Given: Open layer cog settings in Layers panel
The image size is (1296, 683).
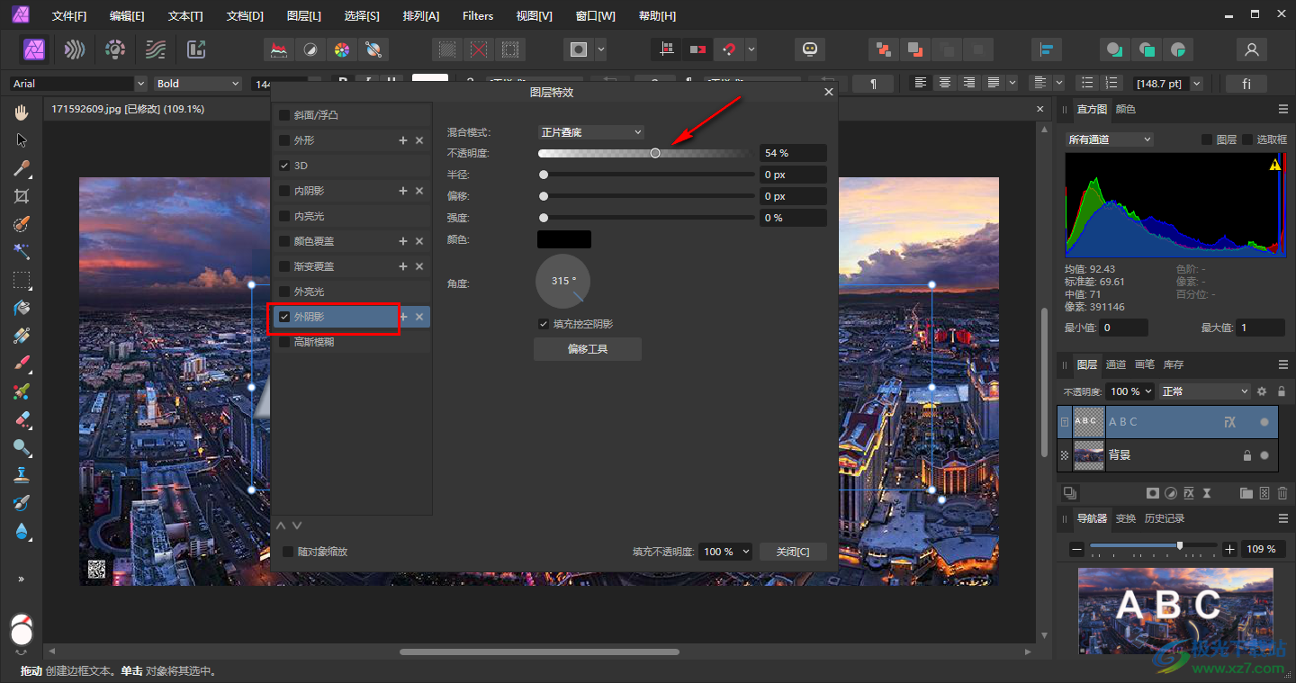Looking at the screenshot, I should (1262, 391).
